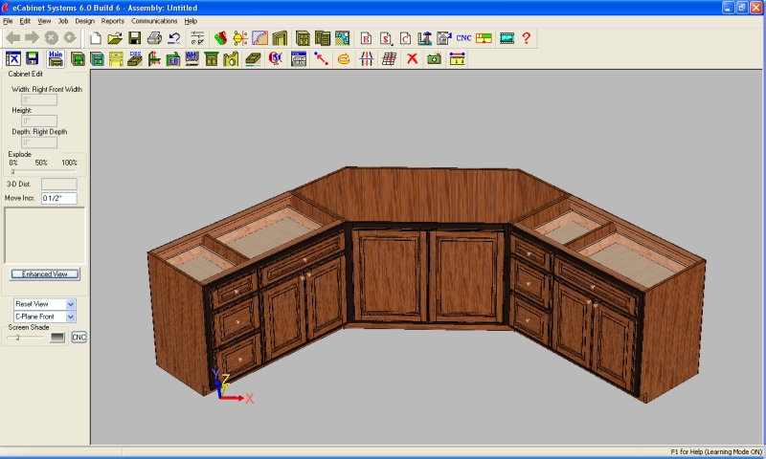Click the red X delete icon
This screenshot has width=766, height=459.
pos(412,59)
